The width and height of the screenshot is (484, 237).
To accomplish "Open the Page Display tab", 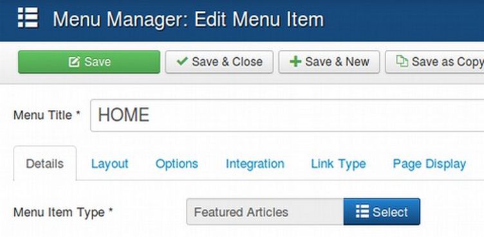I will [429, 164].
